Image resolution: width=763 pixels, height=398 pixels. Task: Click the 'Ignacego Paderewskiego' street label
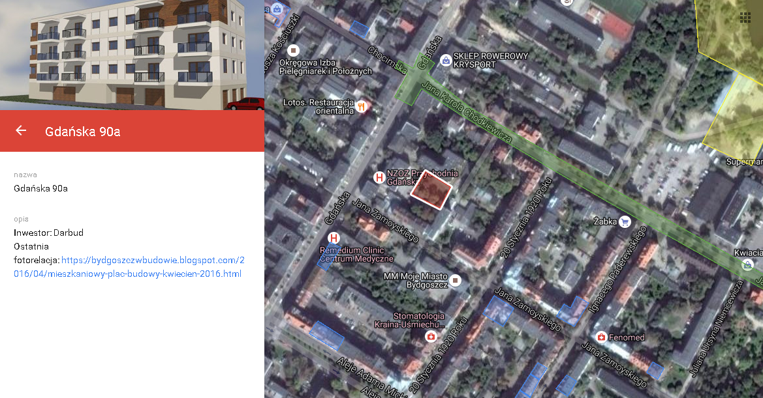tap(618, 268)
